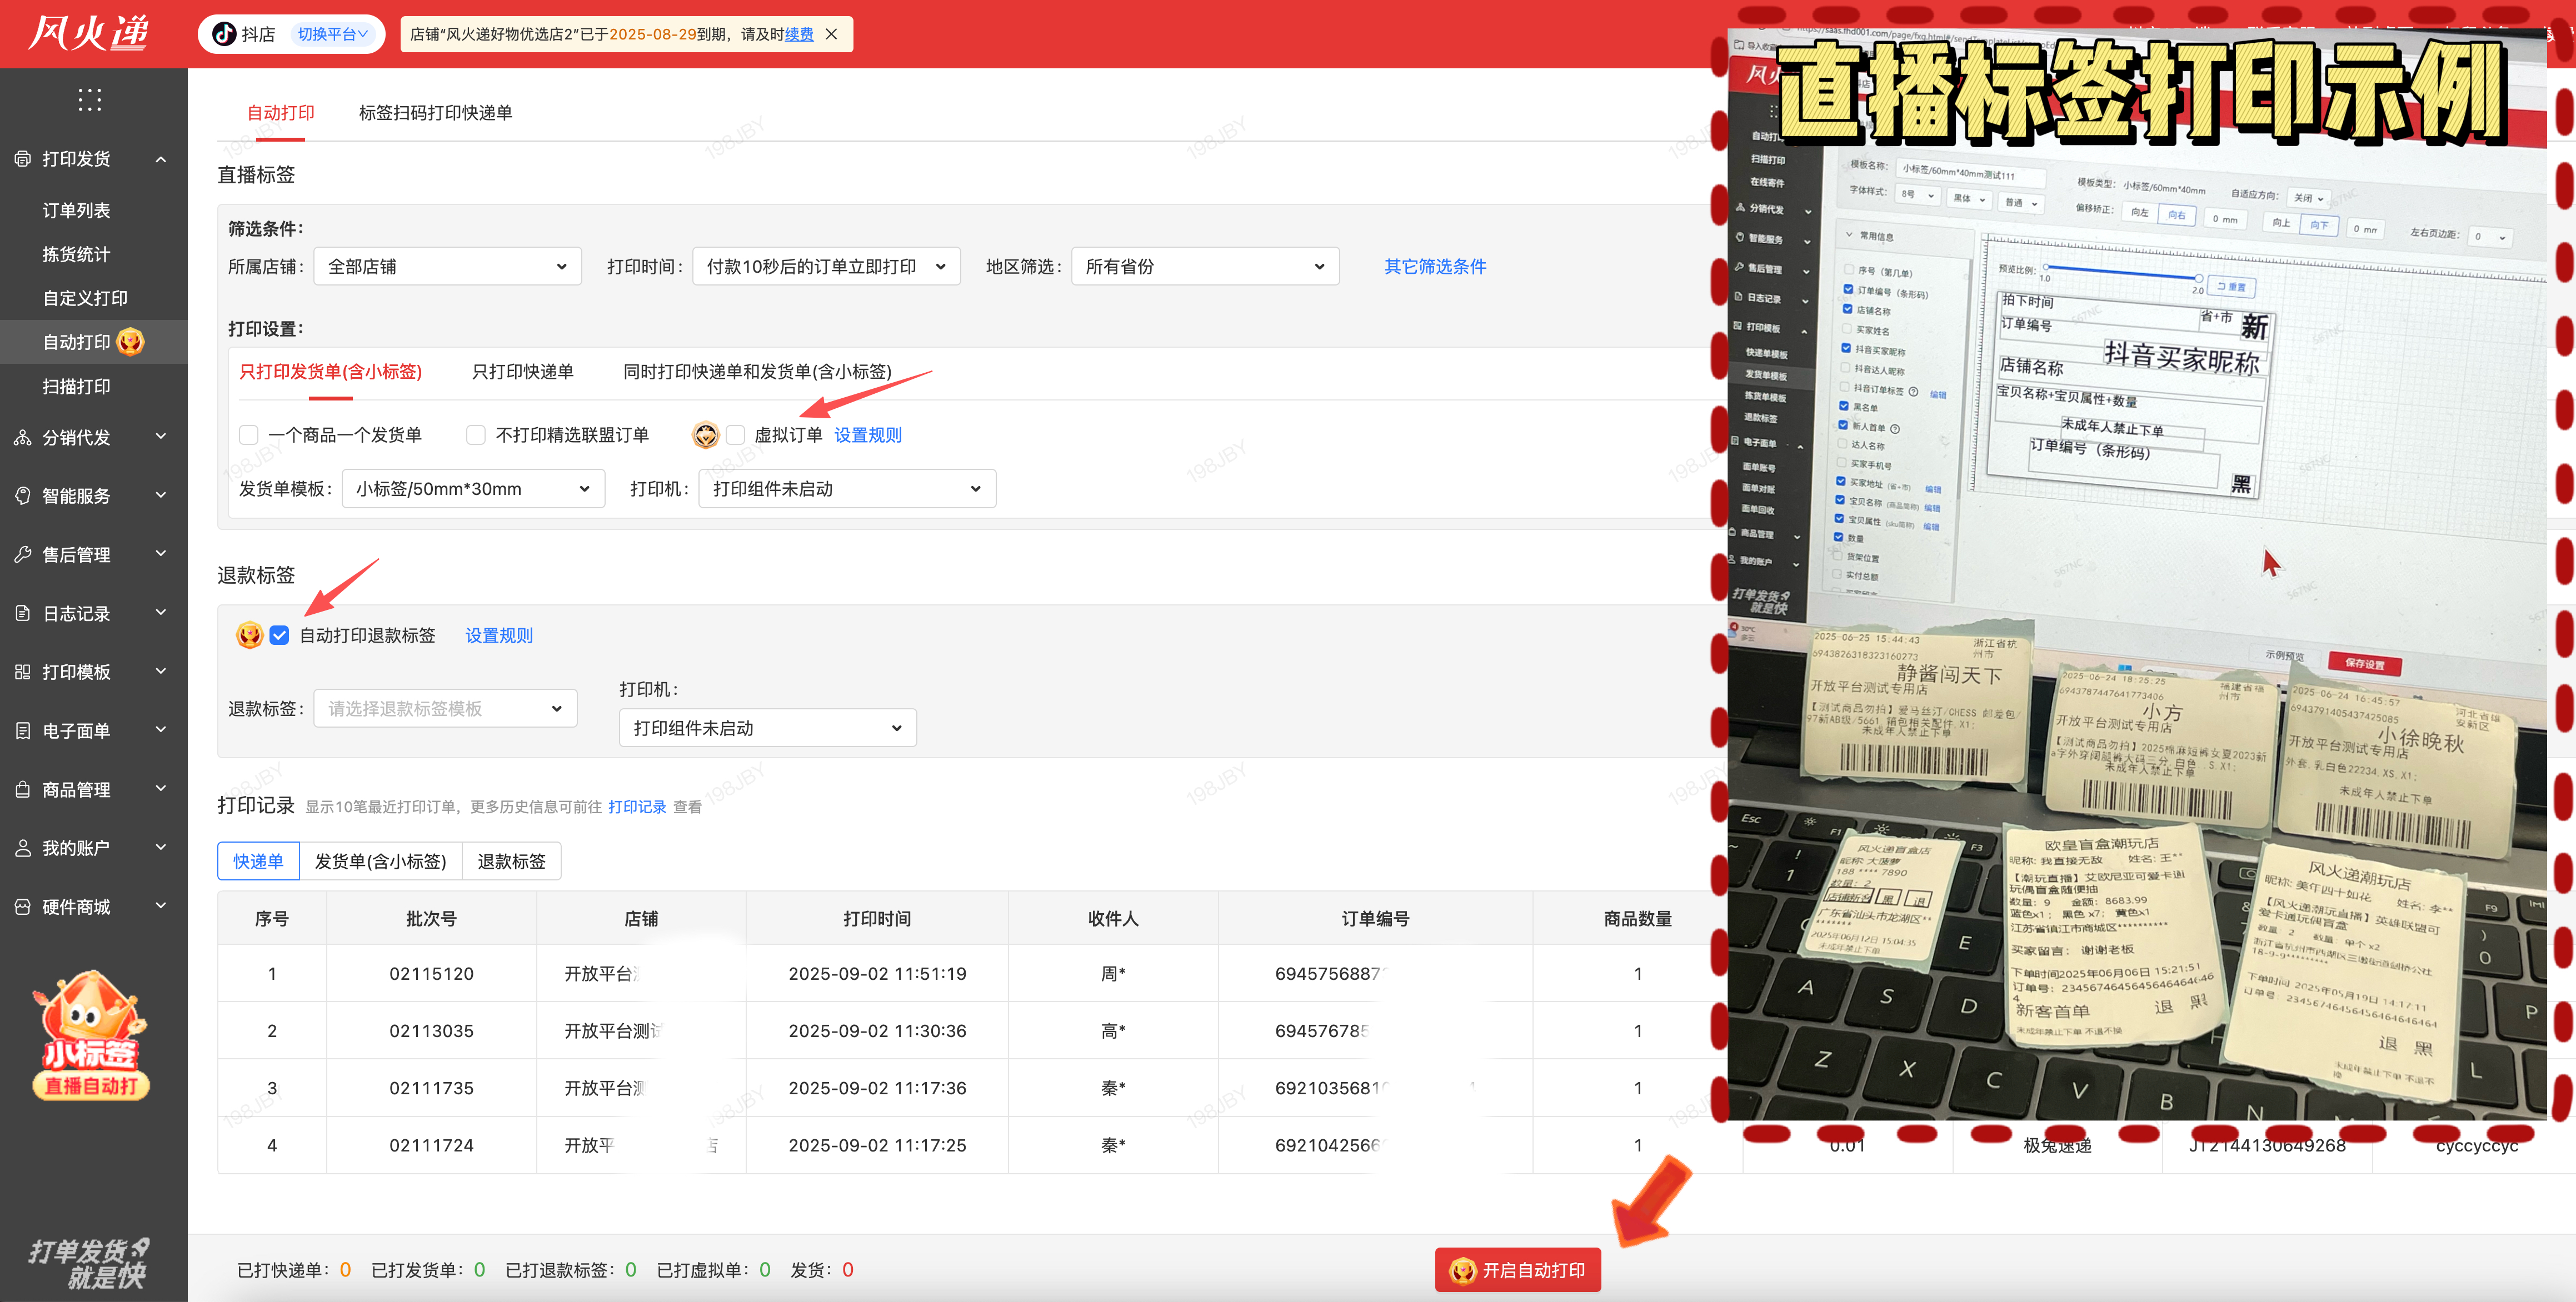Click 设置规则 next to 虚拟订单
This screenshot has height=1302, width=2576.
point(867,435)
